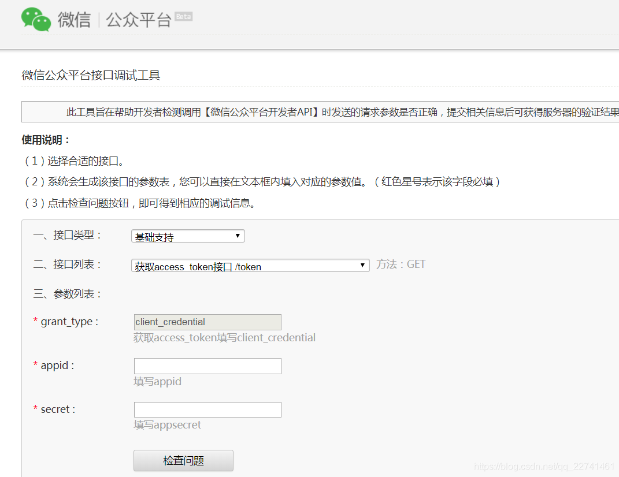Click the 一、接口类型： label
The height and width of the screenshot is (477, 619).
point(67,235)
